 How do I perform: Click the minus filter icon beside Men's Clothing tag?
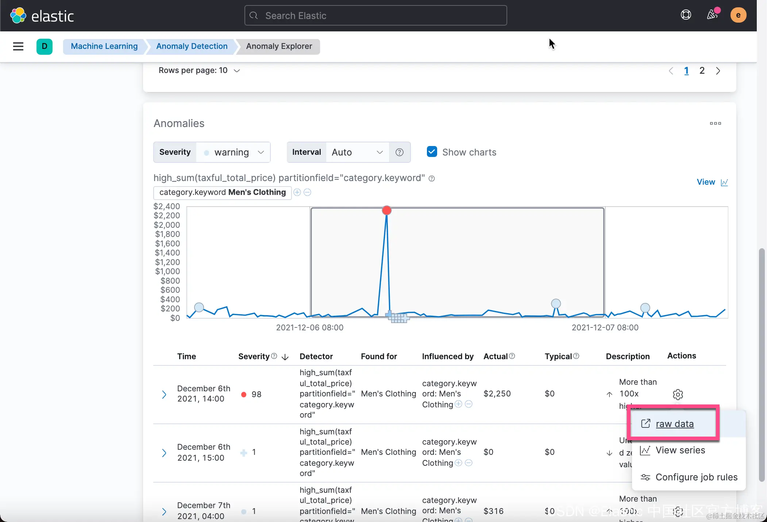(x=308, y=192)
